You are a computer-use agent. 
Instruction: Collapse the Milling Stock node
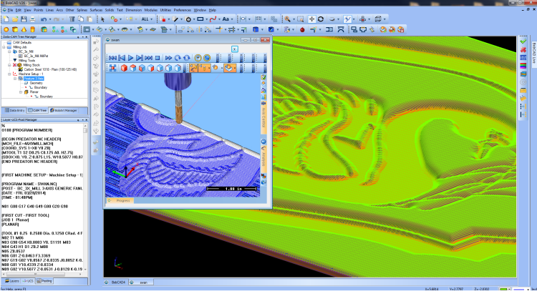pyautogui.click(x=9, y=65)
